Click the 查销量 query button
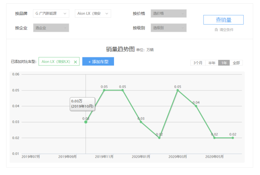This screenshot has width=260, height=175. (x=223, y=20)
